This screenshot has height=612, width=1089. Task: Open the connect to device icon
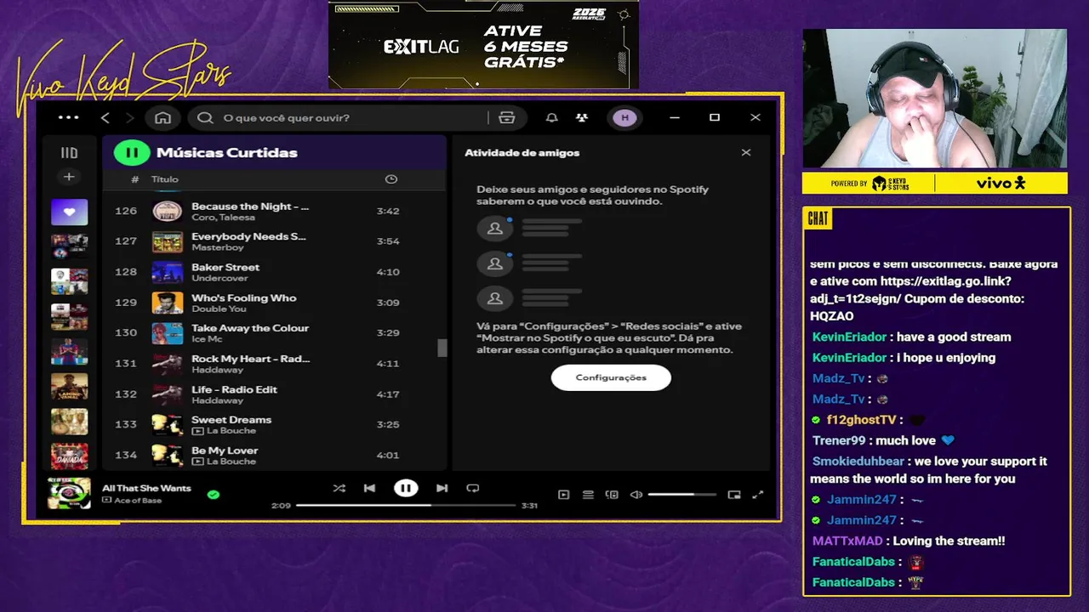point(612,495)
